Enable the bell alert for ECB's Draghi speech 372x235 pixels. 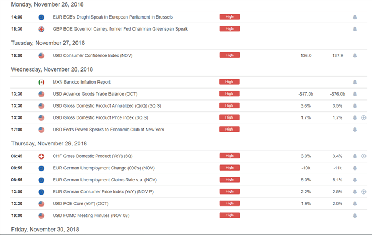click(x=354, y=17)
